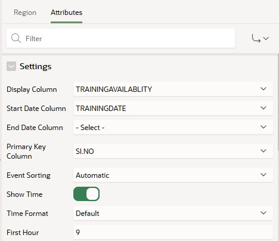Viewport: 279px width, 241px height.
Task: Open the Time Format dropdown
Action: point(173,213)
